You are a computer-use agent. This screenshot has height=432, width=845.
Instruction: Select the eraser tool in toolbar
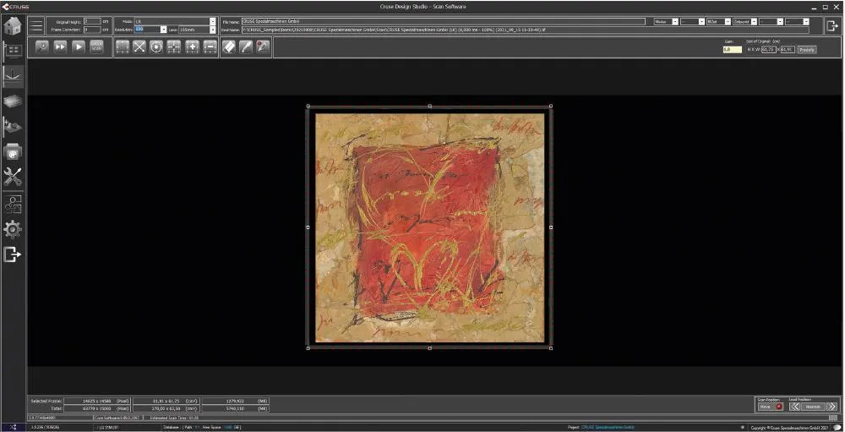229,47
